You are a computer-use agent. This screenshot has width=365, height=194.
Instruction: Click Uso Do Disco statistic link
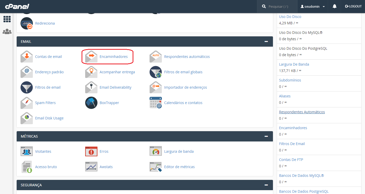pos(290,17)
